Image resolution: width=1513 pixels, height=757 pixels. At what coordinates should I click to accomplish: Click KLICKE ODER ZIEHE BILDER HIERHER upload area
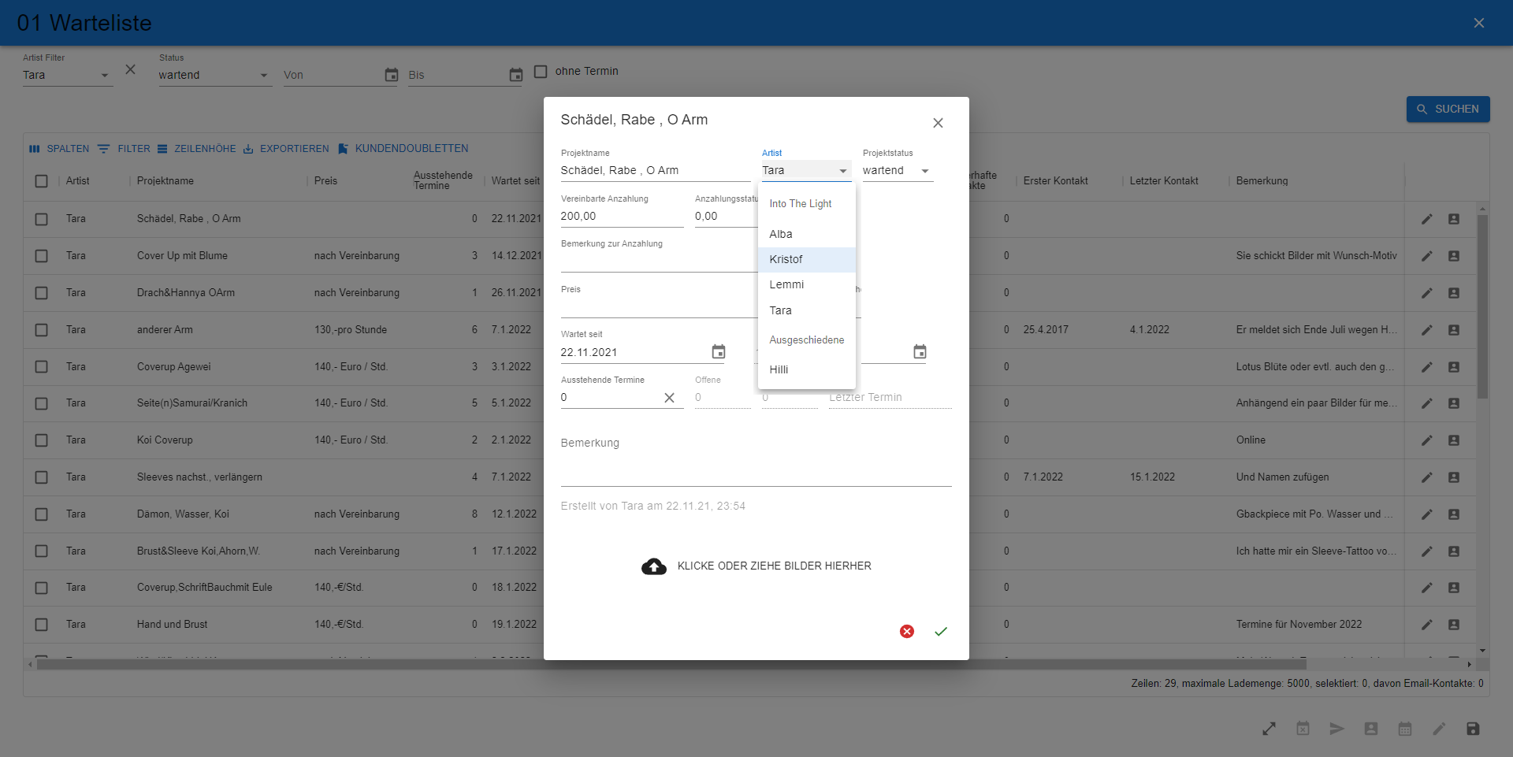(756, 566)
